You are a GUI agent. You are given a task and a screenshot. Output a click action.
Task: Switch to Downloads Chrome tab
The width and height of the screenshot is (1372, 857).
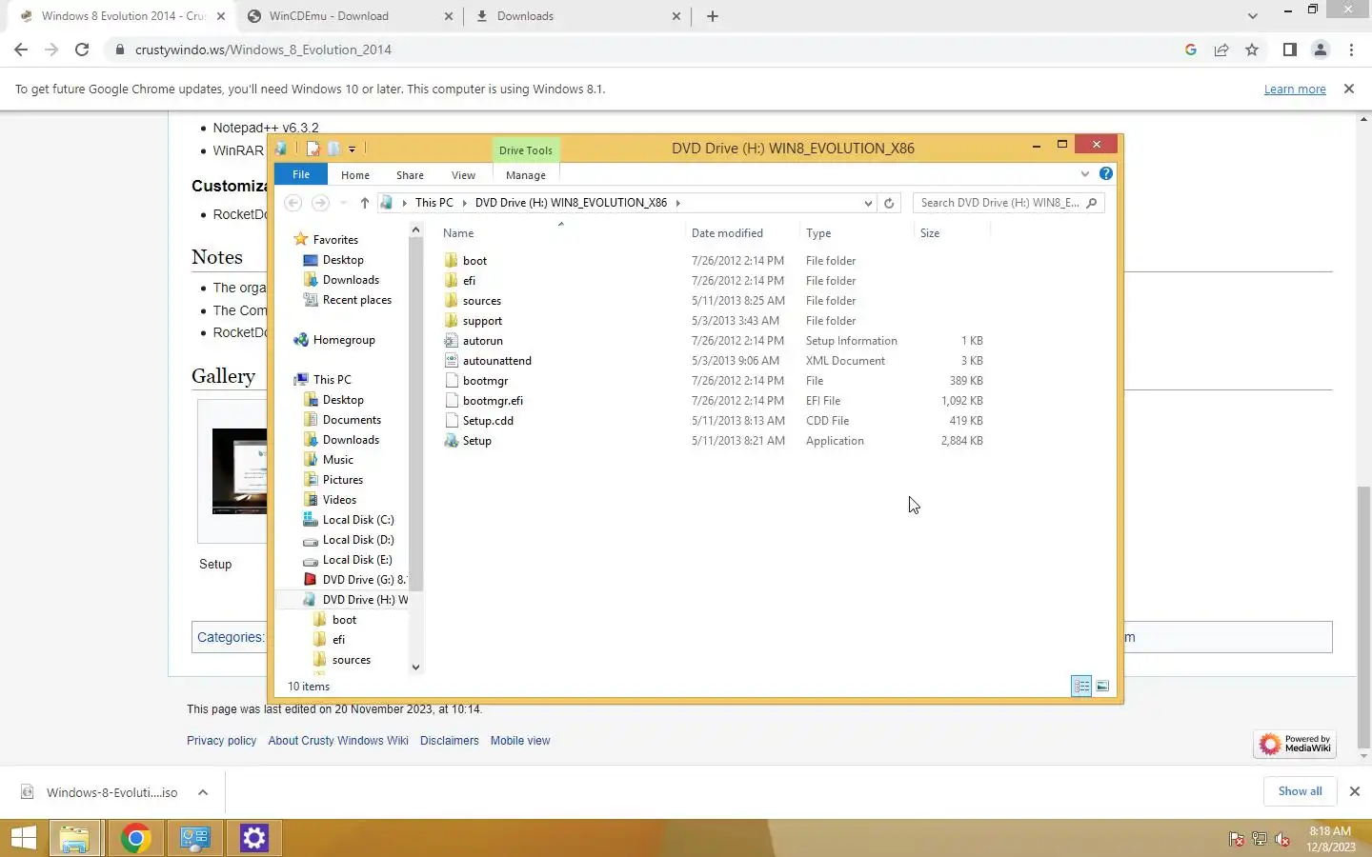point(578,16)
